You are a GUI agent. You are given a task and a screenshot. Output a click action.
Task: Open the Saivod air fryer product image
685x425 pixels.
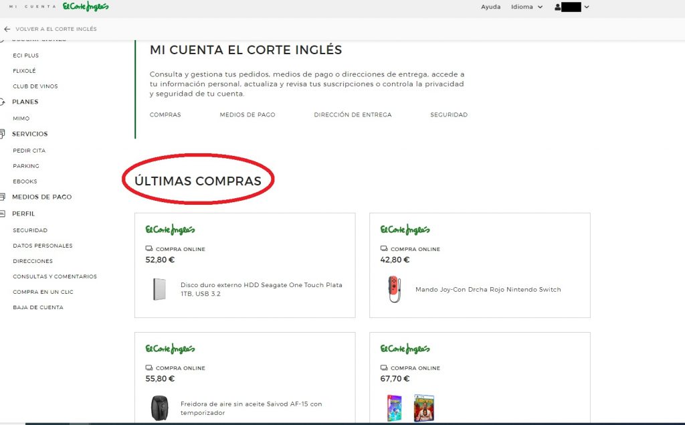pos(159,408)
